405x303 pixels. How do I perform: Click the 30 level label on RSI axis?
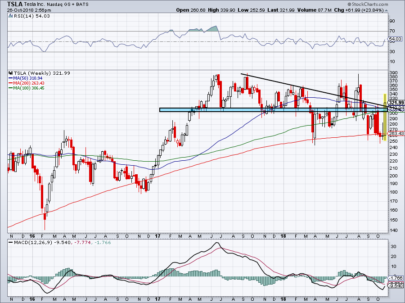[x=392, y=52]
